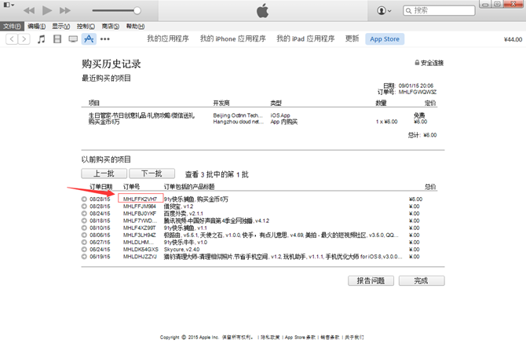Select the Apps library icon
The image size is (526, 347).
tap(89, 39)
